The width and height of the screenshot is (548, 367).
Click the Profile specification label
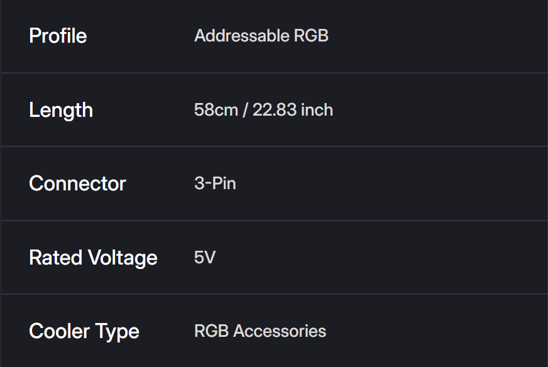[x=58, y=36]
